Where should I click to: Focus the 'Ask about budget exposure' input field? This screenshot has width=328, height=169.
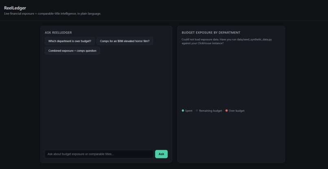coord(99,154)
